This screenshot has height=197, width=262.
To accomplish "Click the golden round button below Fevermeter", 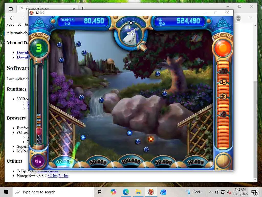I will 223,161.
